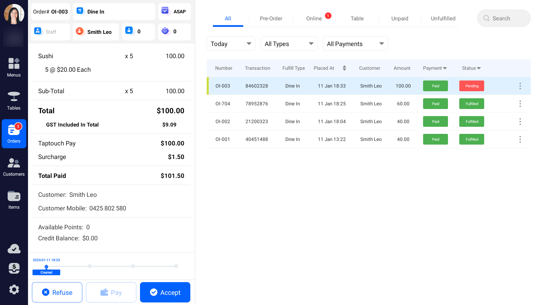Click the second step dot on order timeline
The image size is (543, 305).
click(90, 266)
